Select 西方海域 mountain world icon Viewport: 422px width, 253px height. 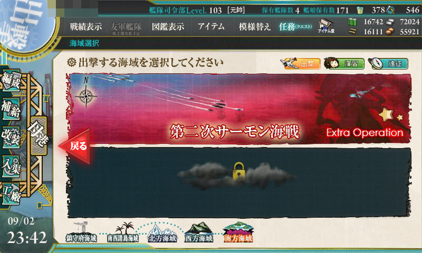pos(199,232)
